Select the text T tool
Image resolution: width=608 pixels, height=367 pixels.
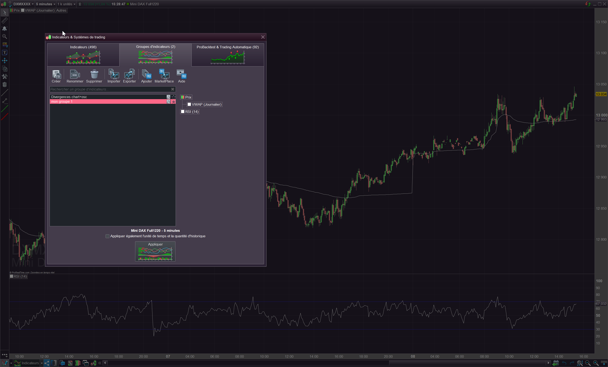click(x=5, y=52)
